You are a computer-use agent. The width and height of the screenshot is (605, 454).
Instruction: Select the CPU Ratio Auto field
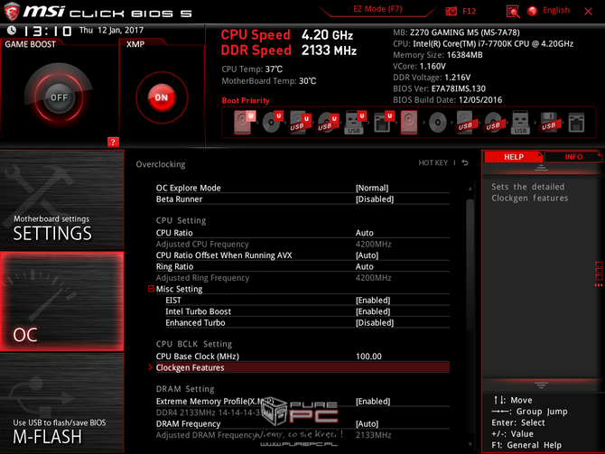302,233
